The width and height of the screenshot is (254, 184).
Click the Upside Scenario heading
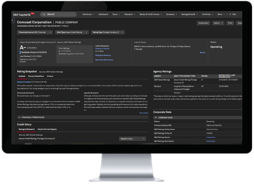pyautogui.click(x=91, y=93)
